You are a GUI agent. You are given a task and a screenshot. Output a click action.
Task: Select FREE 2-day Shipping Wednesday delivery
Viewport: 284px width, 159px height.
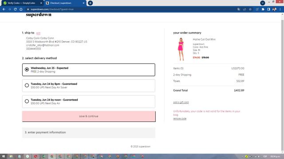click(89, 70)
